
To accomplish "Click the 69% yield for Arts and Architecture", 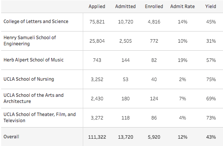I will (x=211, y=99).
